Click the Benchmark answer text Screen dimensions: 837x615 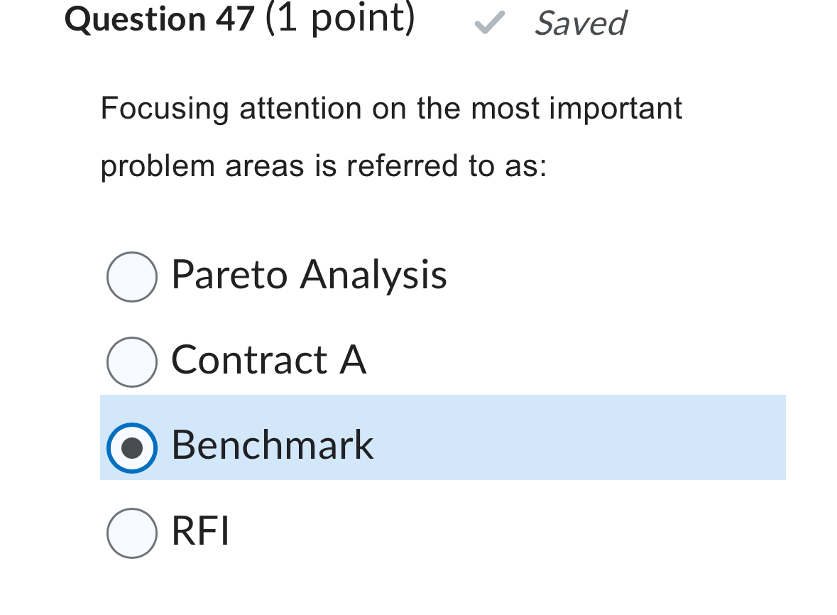[x=272, y=446]
